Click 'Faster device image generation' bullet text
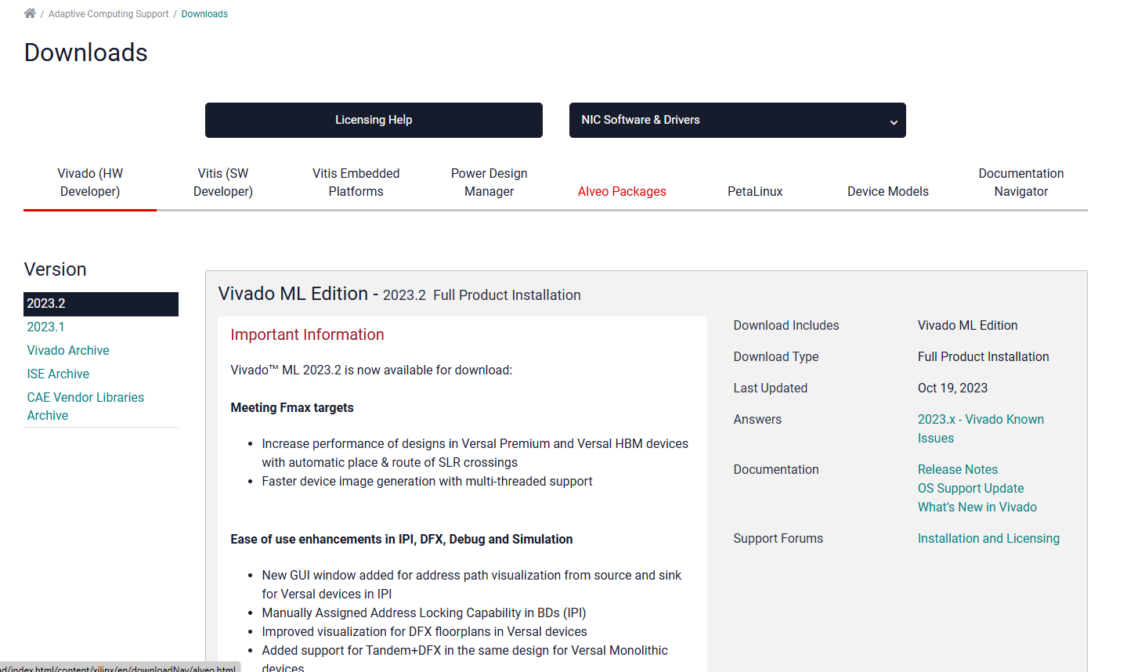The height and width of the screenshot is (672, 1145). pyautogui.click(x=427, y=481)
